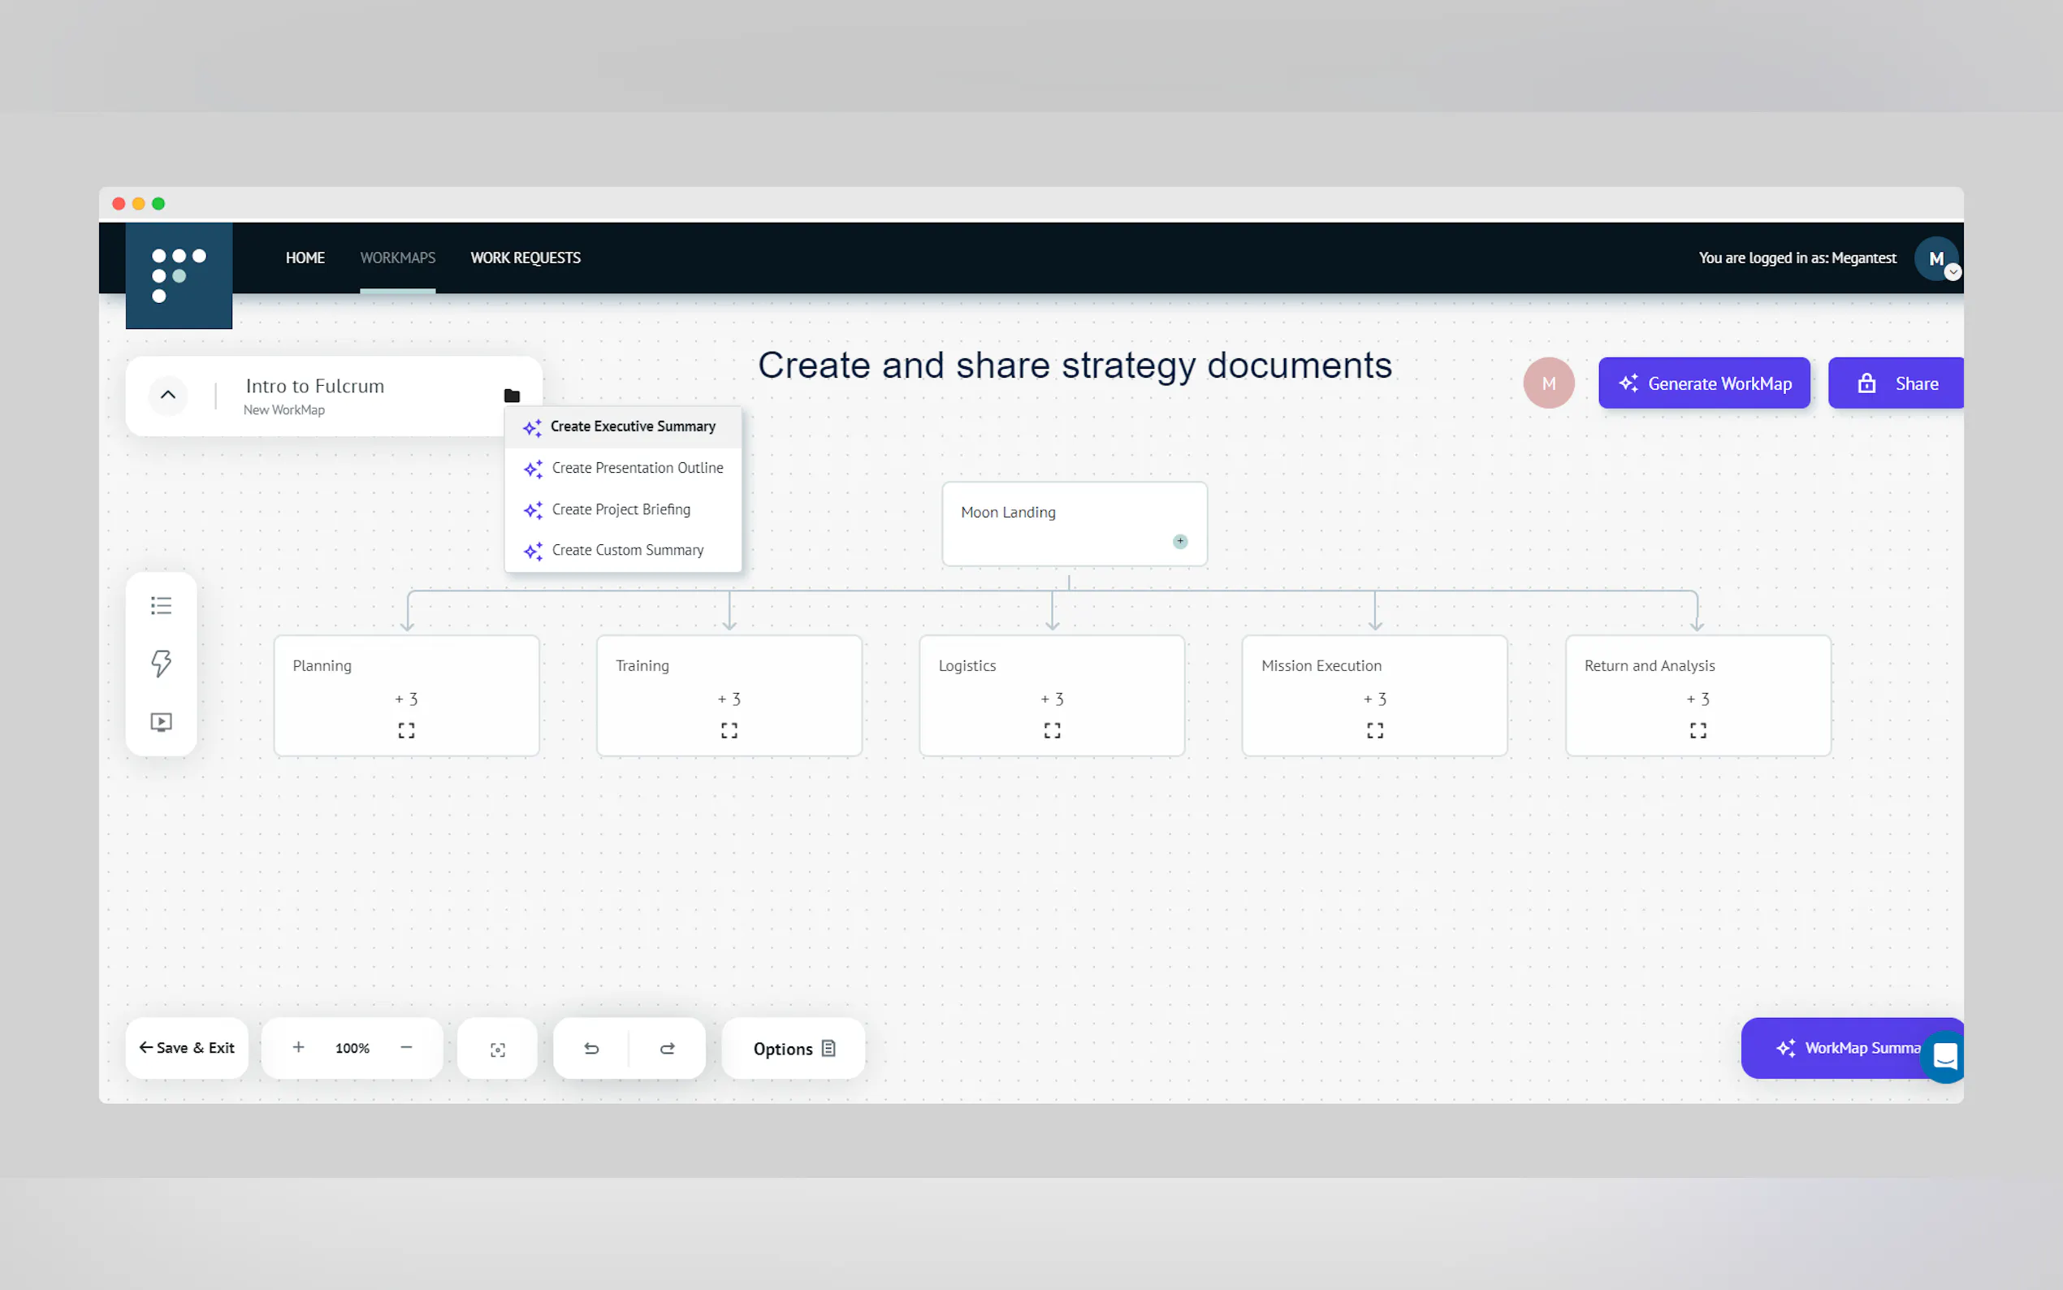Click the lightning bolt sidebar icon

coord(161,663)
